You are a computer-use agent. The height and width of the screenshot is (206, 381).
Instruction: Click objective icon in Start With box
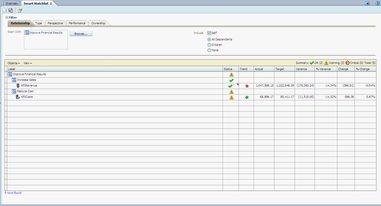click(x=27, y=33)
